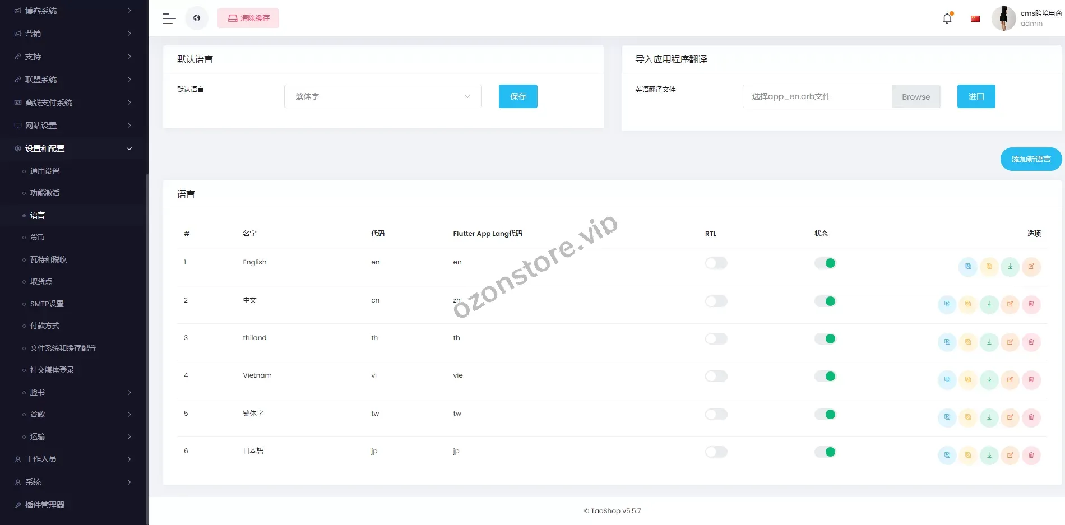
Task: Enable RTL for English language
Action: 716,263
